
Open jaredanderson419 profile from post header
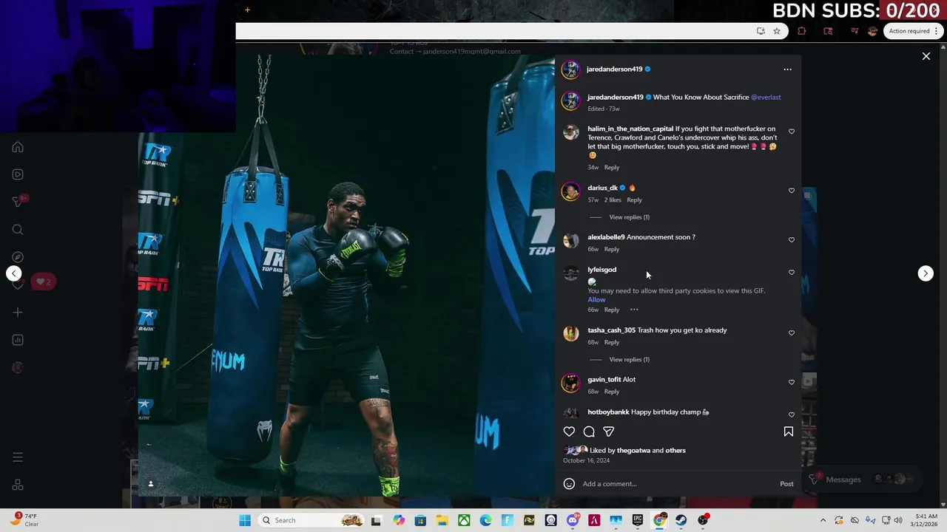[614, 69]
